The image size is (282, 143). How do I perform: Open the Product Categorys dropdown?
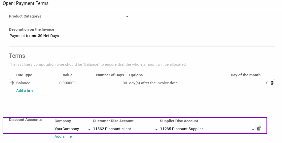(91, 17)
